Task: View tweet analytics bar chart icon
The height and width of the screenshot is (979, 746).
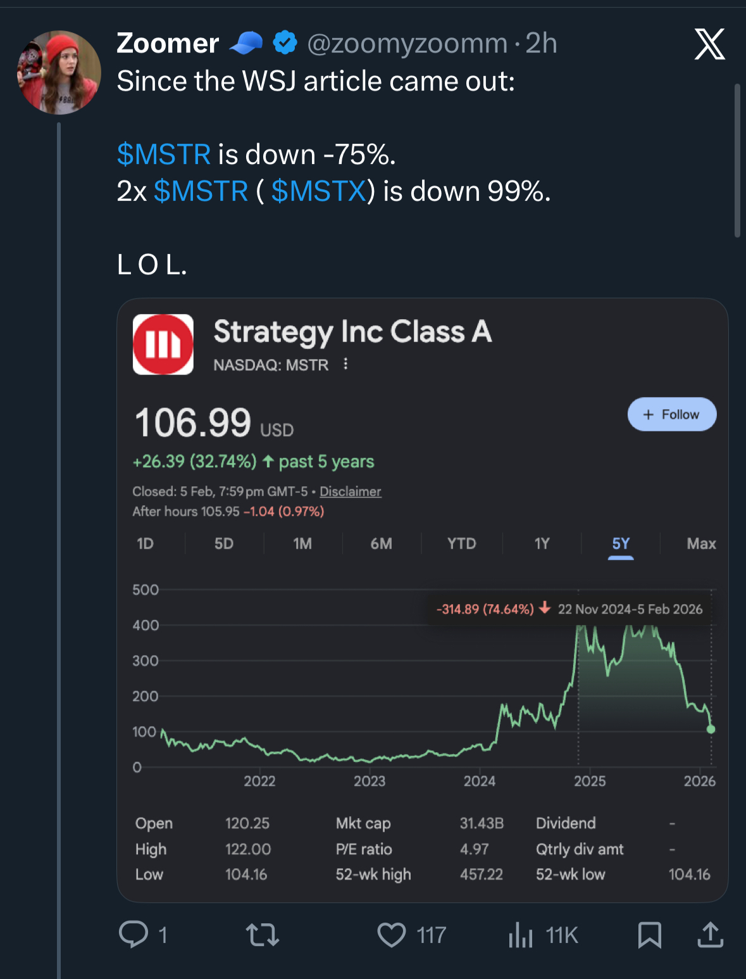Action: (520, 935)
